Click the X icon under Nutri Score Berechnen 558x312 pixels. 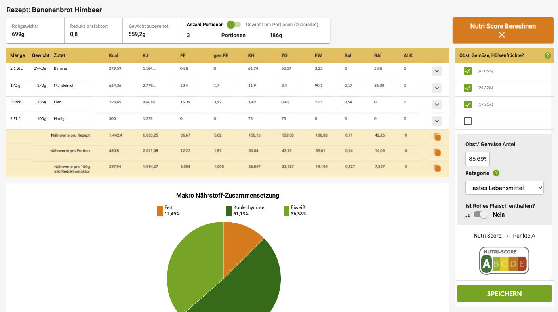[502, 35]
